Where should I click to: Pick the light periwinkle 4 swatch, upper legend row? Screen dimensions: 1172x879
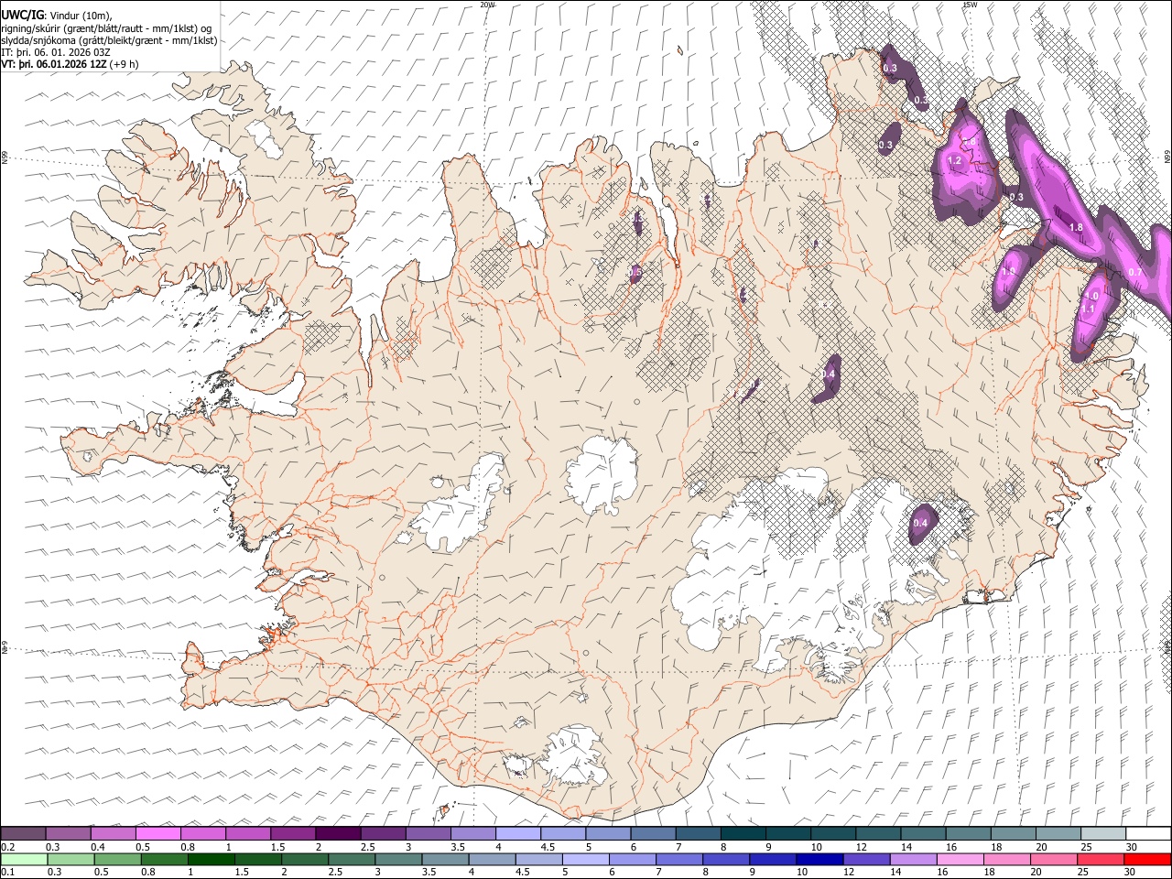click(x=517, y=833)
